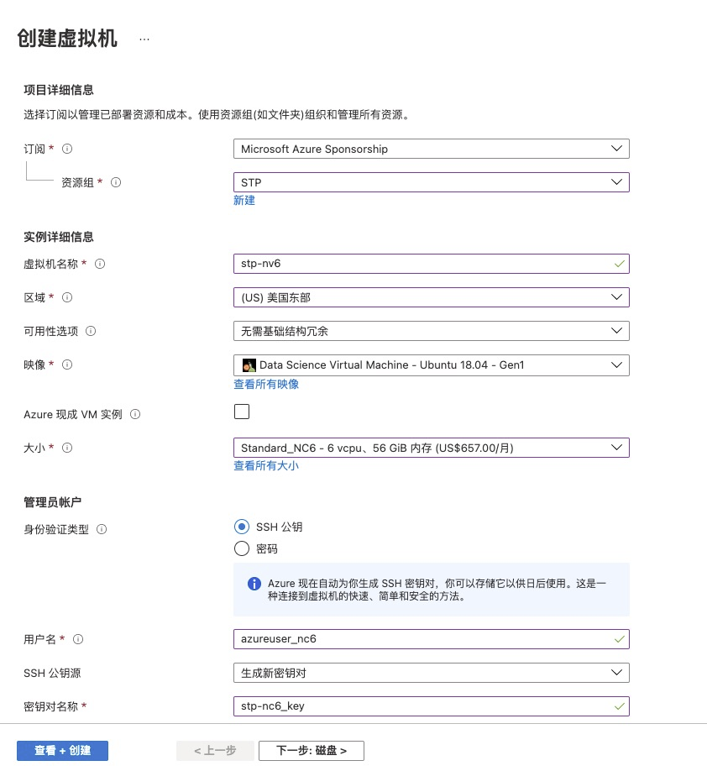Image resolution: width=707 pixels, height=771 pixels.
Task: Open the 订阅 dropdown showing Microsoft Azure Sponsorship
Action: coord(432,149)
